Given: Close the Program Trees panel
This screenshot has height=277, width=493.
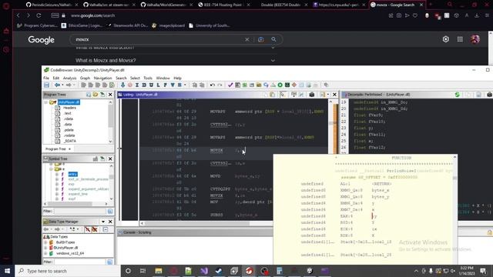Looking at the screenshot, I should click(110, 95).
